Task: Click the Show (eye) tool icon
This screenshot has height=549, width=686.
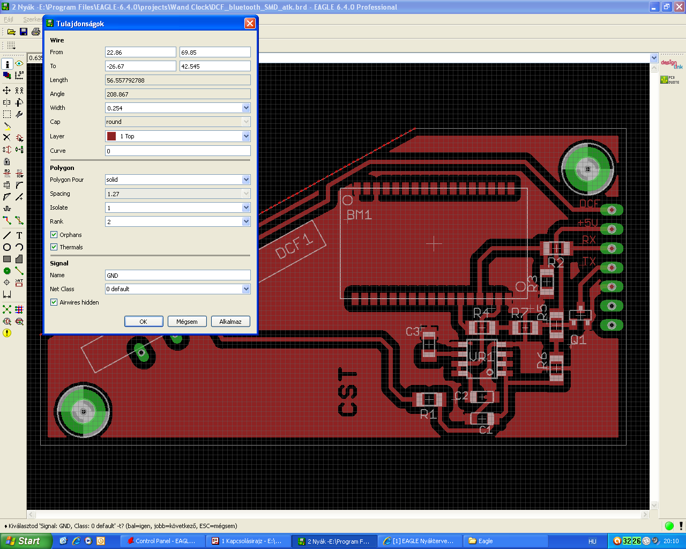Action: point(19,64)
